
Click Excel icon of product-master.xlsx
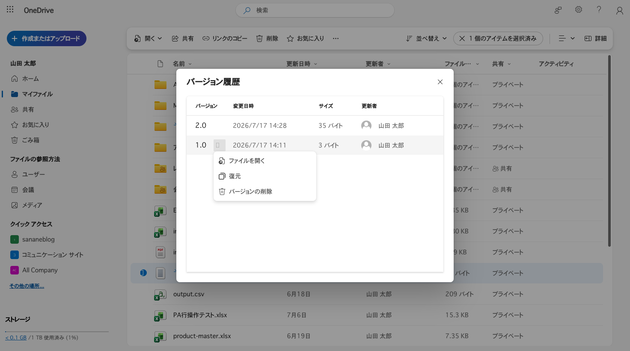click(160, 336)
